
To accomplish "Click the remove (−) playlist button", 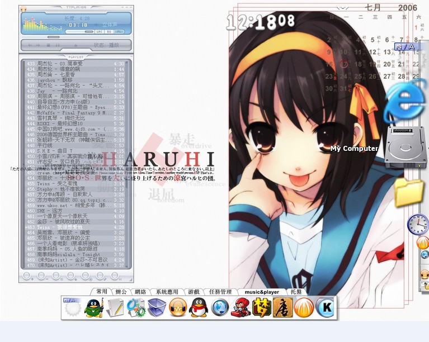I will 41,275.
